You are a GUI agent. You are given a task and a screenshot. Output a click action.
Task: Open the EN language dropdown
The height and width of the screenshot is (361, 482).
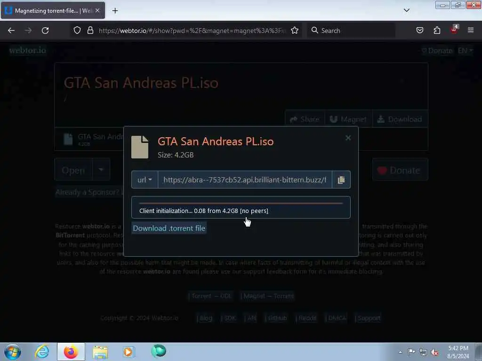(465, 51)
